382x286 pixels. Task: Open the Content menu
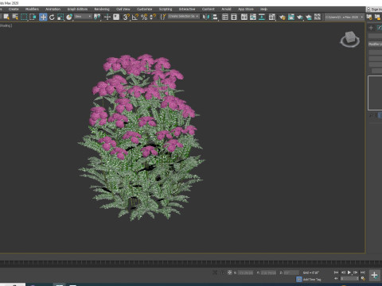pyautogui.click(x=209, y=9)
